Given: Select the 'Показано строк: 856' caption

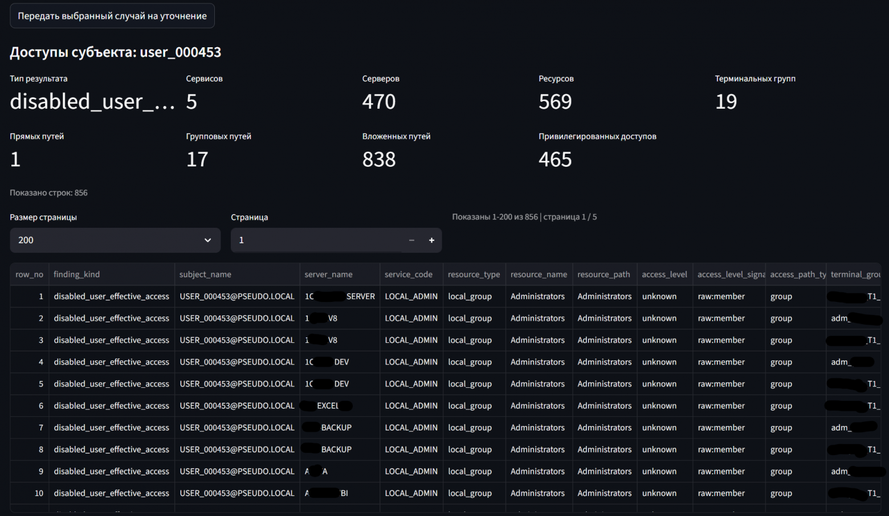Looking at the screenshot, I should [48, 193].
